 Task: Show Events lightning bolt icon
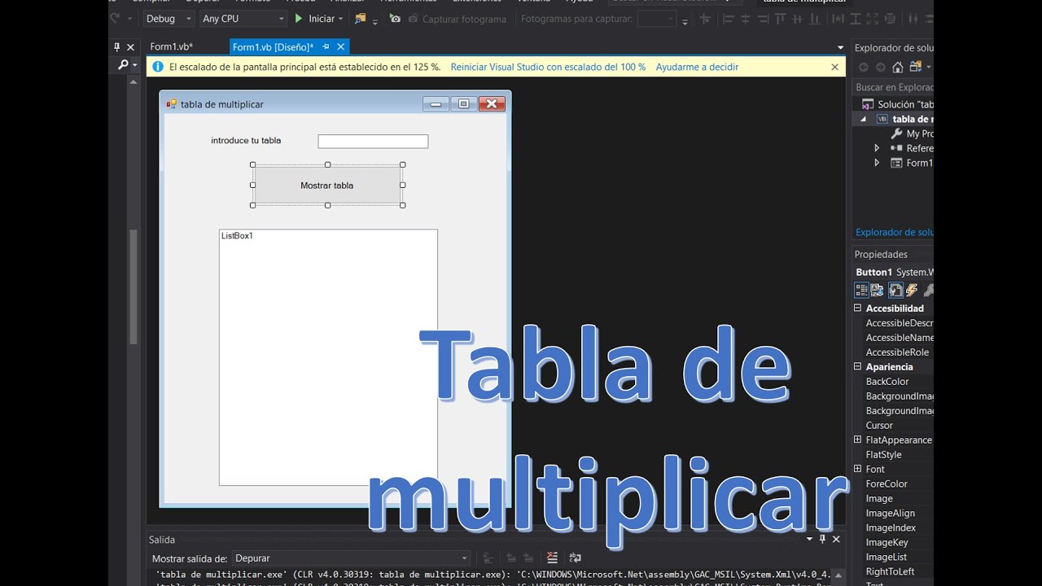pyautogui.click(x=912, y=290)
